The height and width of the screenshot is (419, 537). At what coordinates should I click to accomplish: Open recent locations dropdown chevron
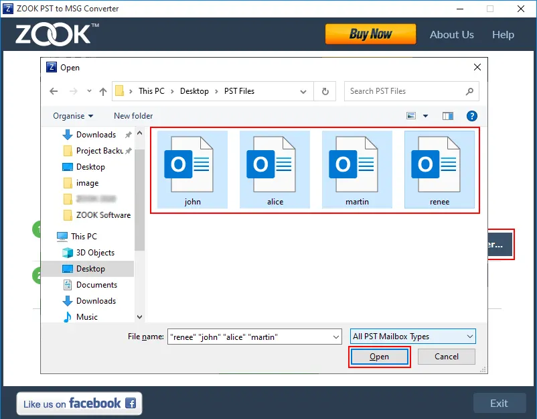pyautogui.click(x=89, y=91)
